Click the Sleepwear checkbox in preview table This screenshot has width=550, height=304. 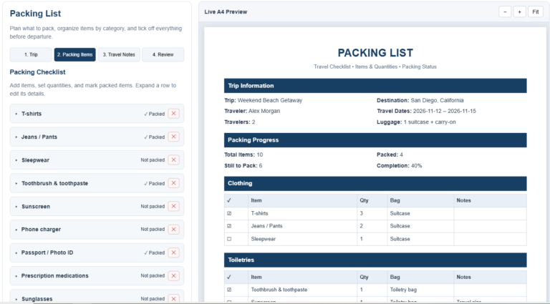pyautogui.click(x=229, y=239)
